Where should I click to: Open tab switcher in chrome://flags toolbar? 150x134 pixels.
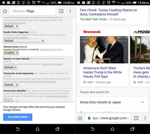pyautogui.click(x=61, y=11)
